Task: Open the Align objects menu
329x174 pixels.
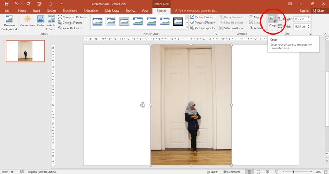Action: (x=255, y=17)
